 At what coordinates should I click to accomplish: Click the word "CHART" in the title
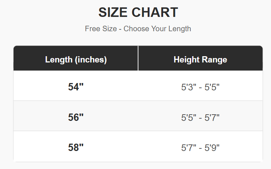pyautogui.click(x=155, y=13)
